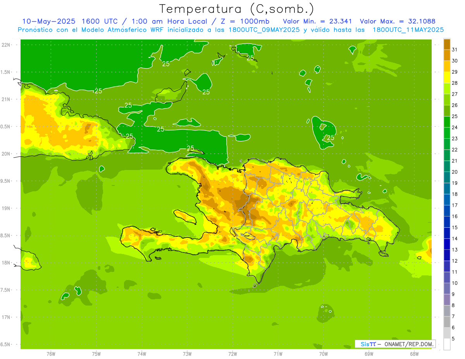Screen dimensions: 465x359
Task: Click the '6.5N' latitude axis label
Action: pyautogui.click(x=5, y=344)
